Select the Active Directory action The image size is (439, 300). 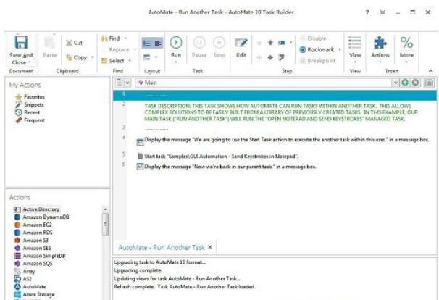coord(42,209)
